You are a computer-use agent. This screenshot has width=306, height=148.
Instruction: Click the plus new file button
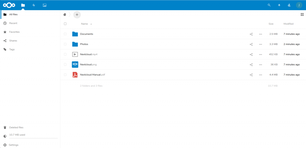point(77,15)
